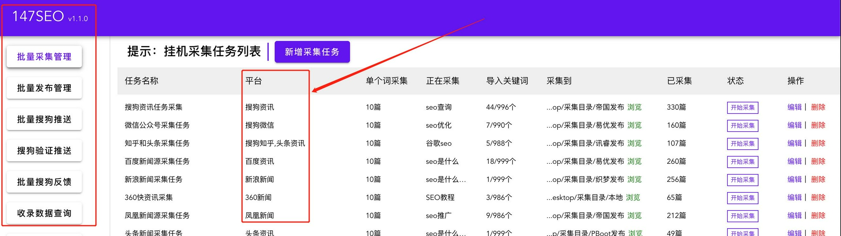The image size is (841, 236).
Task: Browse folder of 新浪新闻采集任务 row
Action: point(634,179)
